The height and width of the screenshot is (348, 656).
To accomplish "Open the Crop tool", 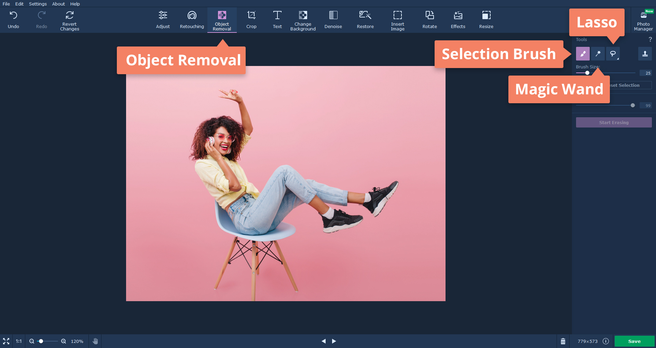I will coord(251,20).
